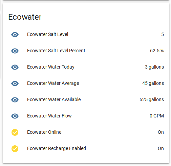The width and height of the screenshot is (171, 166).
Task: Click the 45 gallons value
Action: click(x=153, y=84)
